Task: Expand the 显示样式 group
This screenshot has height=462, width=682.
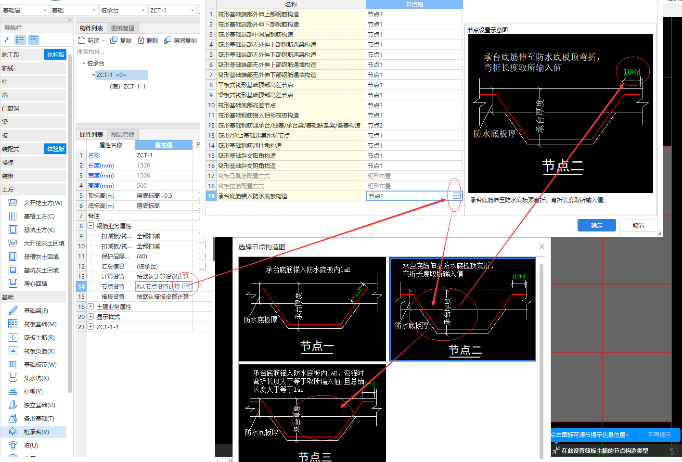Action: 90,317
